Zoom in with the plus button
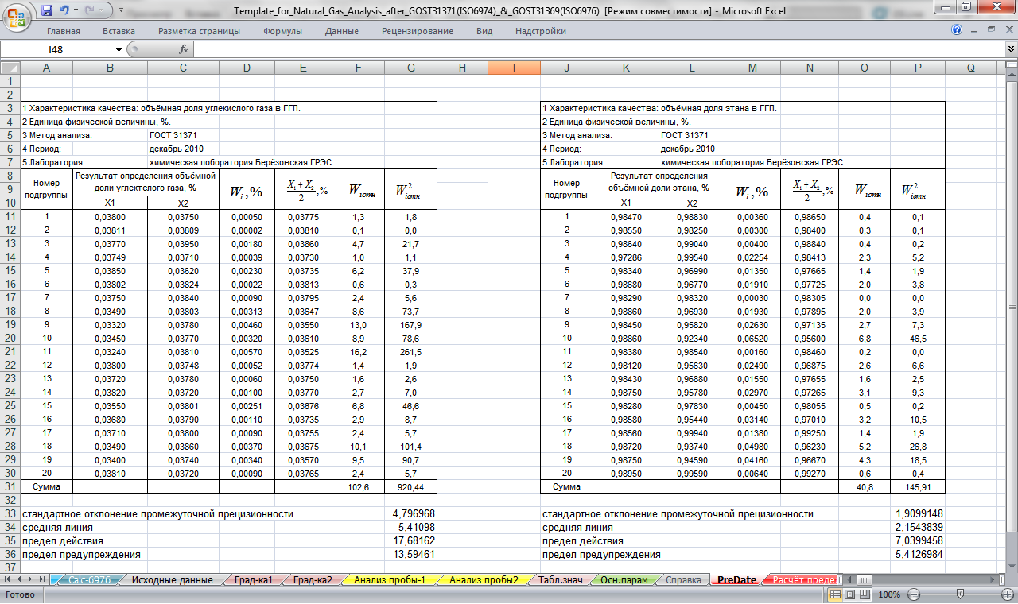Viewport: 1018px width, 604px height. (x=1008, y=594)
